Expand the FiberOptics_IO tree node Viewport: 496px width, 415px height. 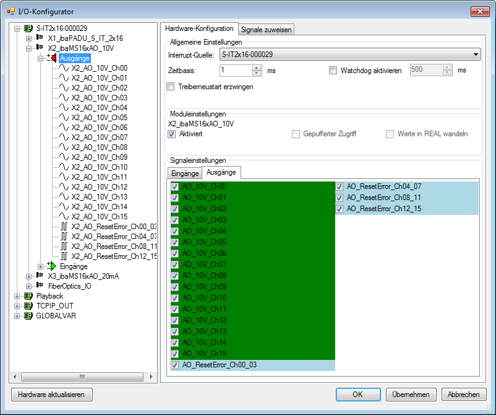click(28, 286)
